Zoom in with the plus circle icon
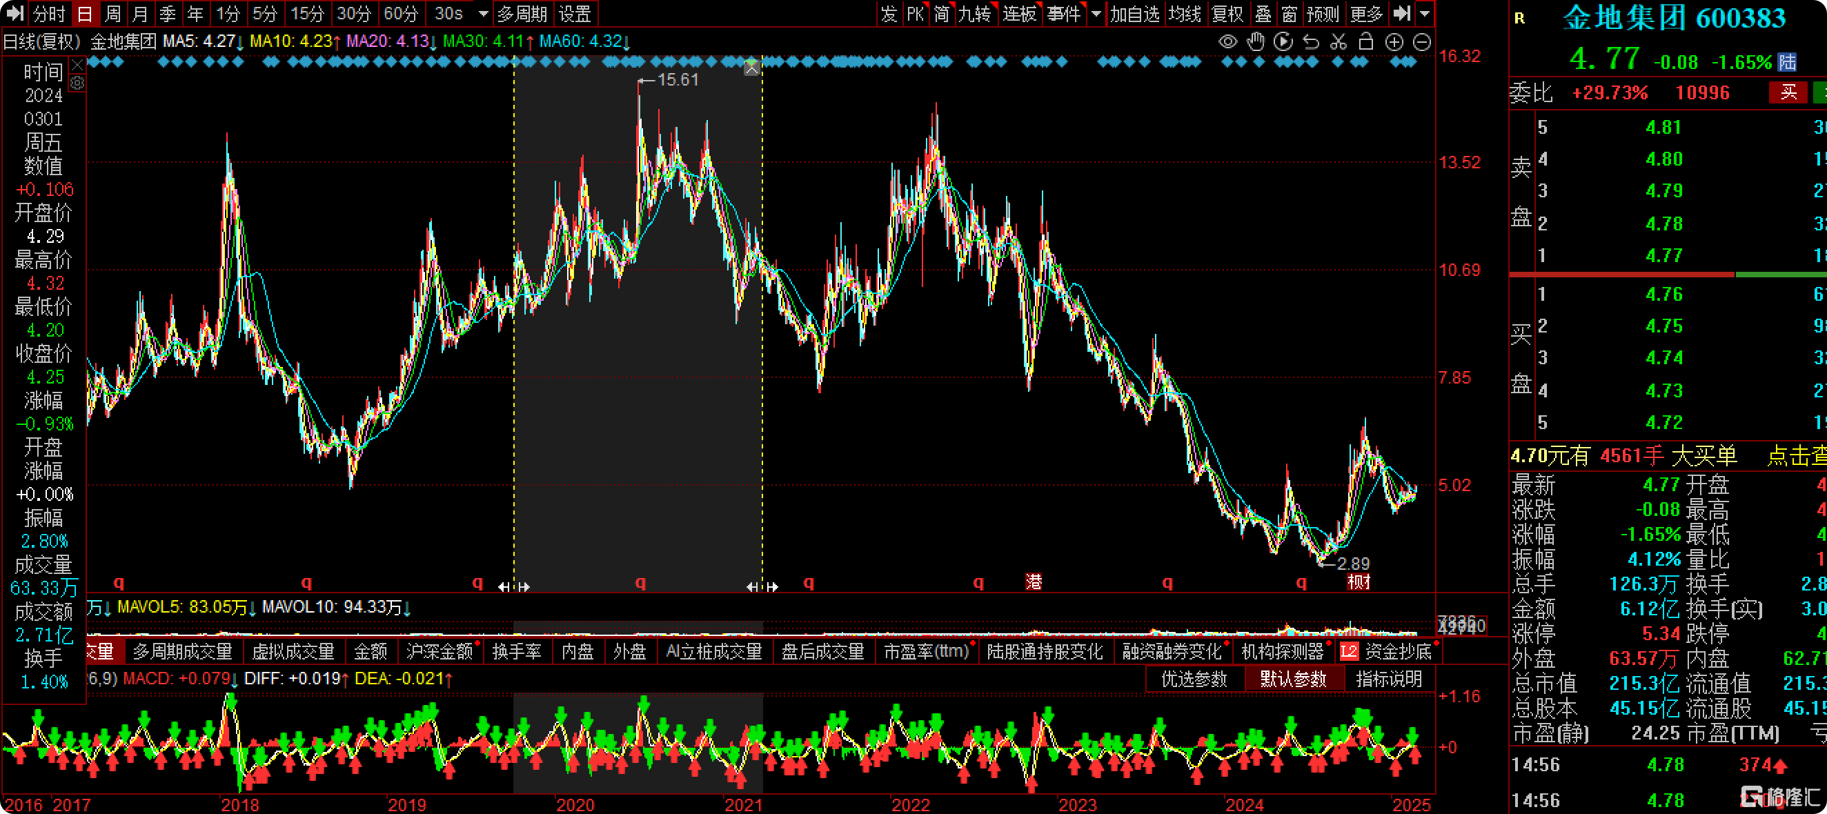Viewport: 1827px width, 814px height. click(x=1394, y=42)
